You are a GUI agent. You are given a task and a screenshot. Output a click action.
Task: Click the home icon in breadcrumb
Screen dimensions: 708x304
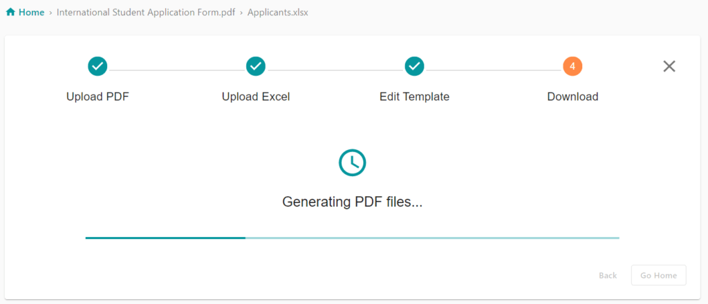(10, 12)
